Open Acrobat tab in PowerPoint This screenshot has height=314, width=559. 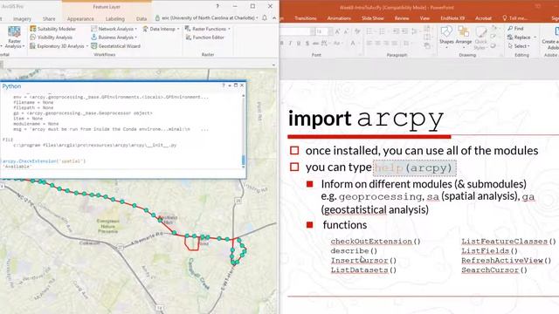(x=483, y=18)
